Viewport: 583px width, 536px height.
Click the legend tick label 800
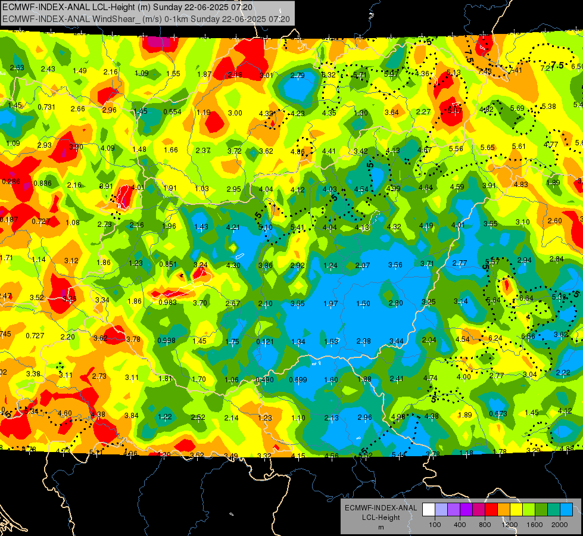click(485, 525)
